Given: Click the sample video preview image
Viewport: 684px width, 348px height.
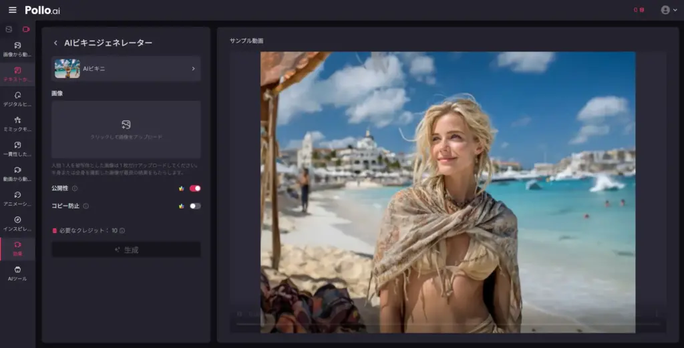Looking at the screenshot, I should (448, 192).
